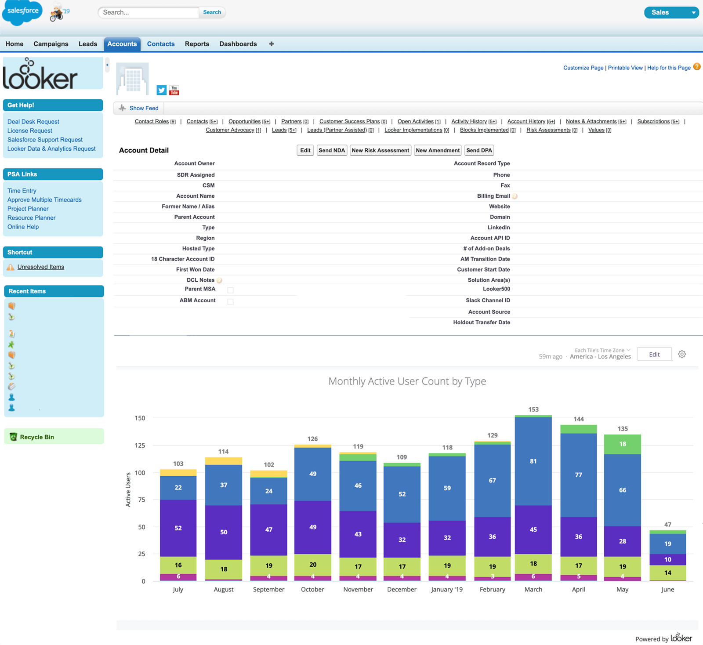Click the Search button
The height and width of the screenshot is (645, 703).
tap(212, 12)
